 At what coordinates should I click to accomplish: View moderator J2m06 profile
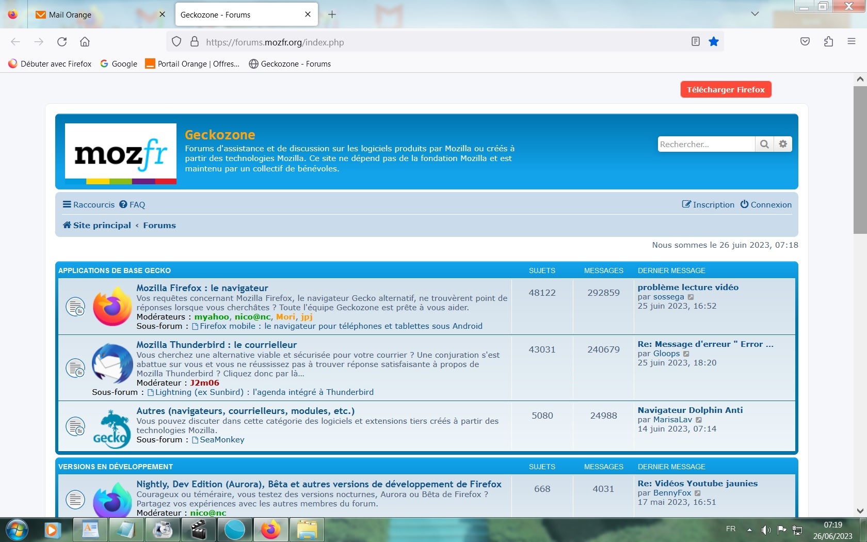pos(205,383)
